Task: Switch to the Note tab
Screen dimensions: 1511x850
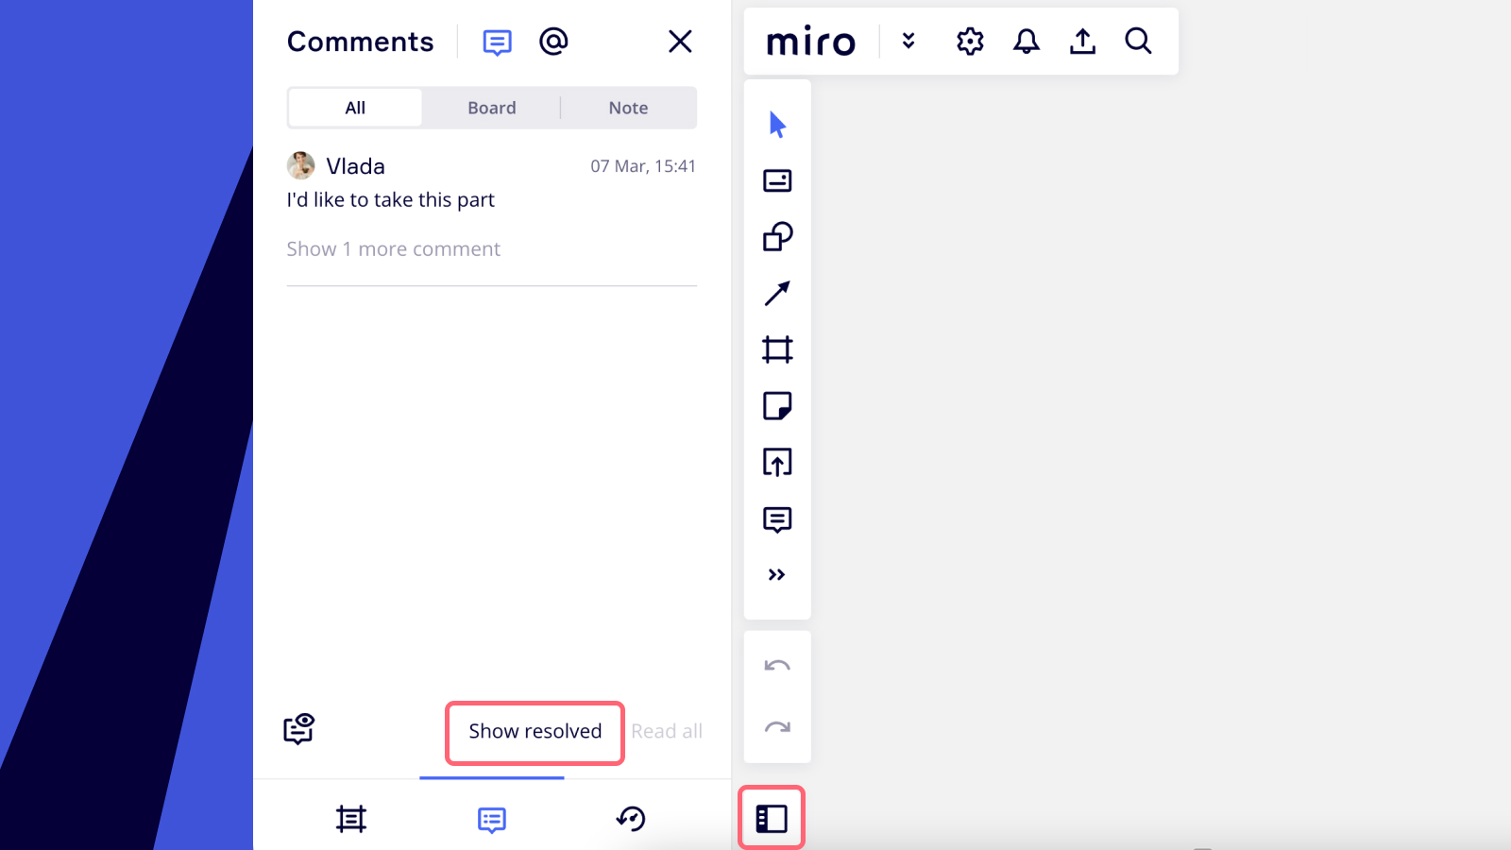Action: click(x=628, y=109)
